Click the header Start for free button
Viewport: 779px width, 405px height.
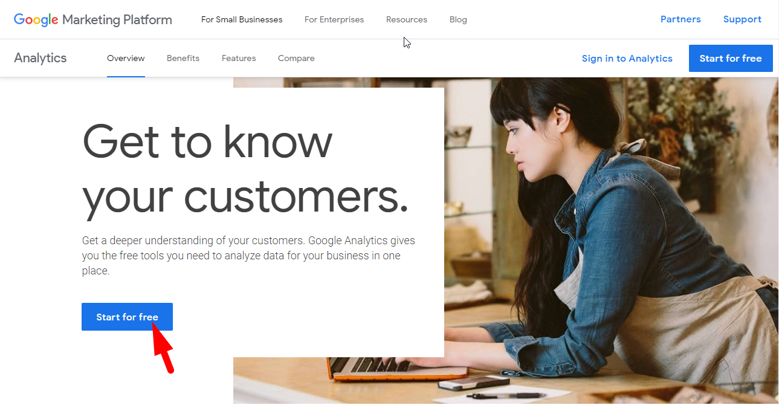(731, 58)
